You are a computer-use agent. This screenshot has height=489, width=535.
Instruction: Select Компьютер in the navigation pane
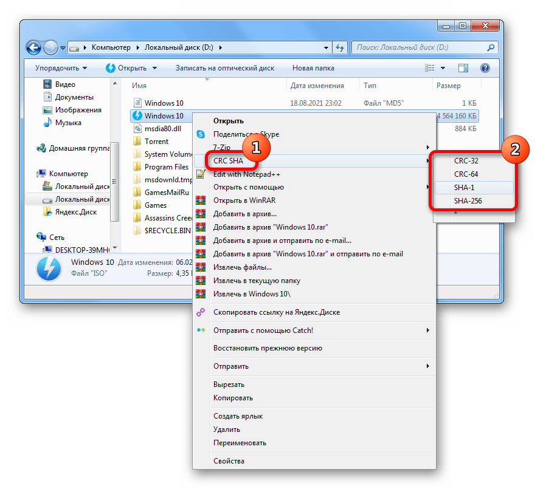(x=63, y=174)
